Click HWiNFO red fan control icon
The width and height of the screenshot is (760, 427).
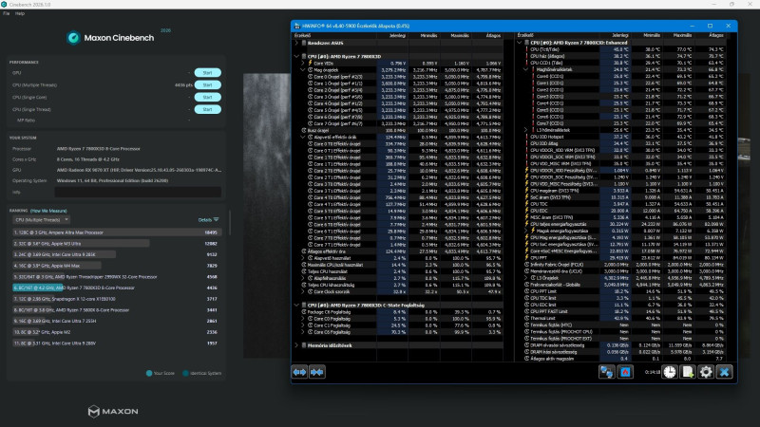625,372
